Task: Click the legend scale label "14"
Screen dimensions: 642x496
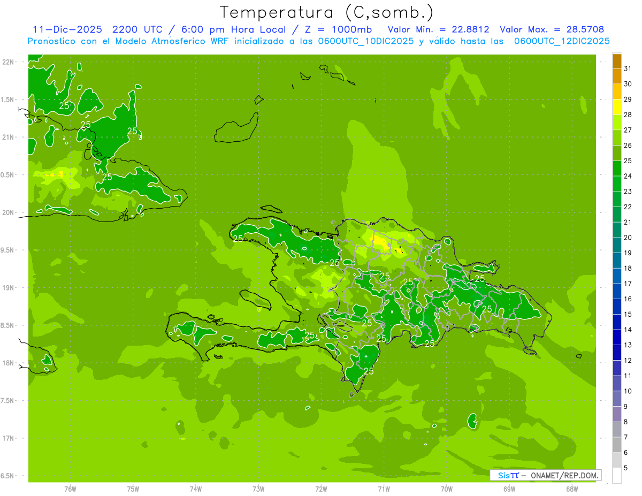Action: (628, 330)
